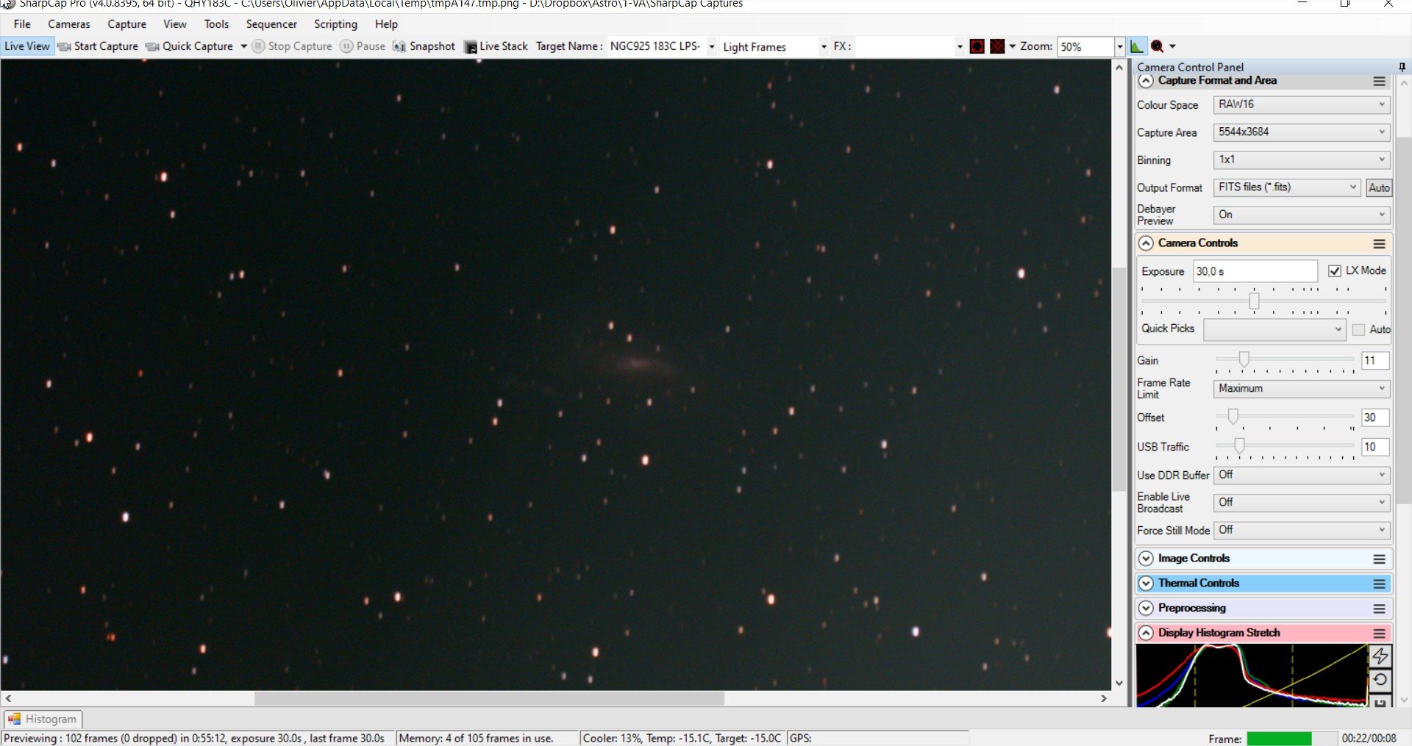Open the Colour Space RAW16 dropdown
This screenshot has height=746, width=1412.
tap(1301, 105)
